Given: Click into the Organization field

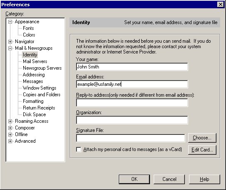Looking at the screenshot, I should click(132, 120).
